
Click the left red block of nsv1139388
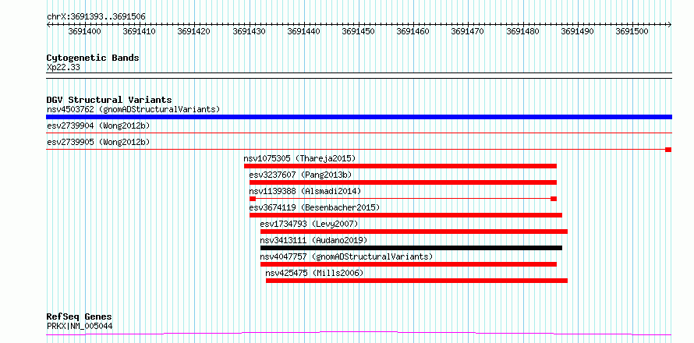[x=253, y=199]
